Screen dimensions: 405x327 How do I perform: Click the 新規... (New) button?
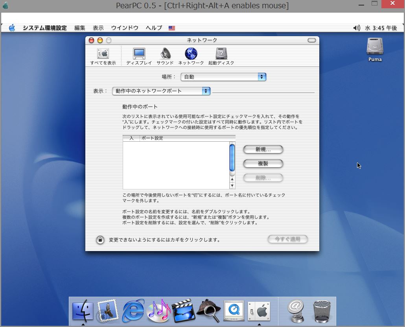pos(263,149)
